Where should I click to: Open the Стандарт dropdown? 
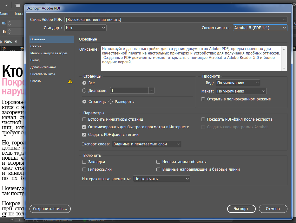(x=85, y=28)
